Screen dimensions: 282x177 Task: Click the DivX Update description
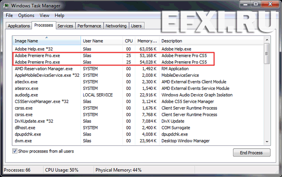click(173, 121)
